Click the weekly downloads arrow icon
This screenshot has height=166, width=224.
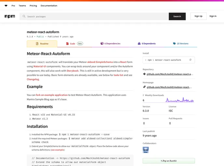tap(143, 95)
